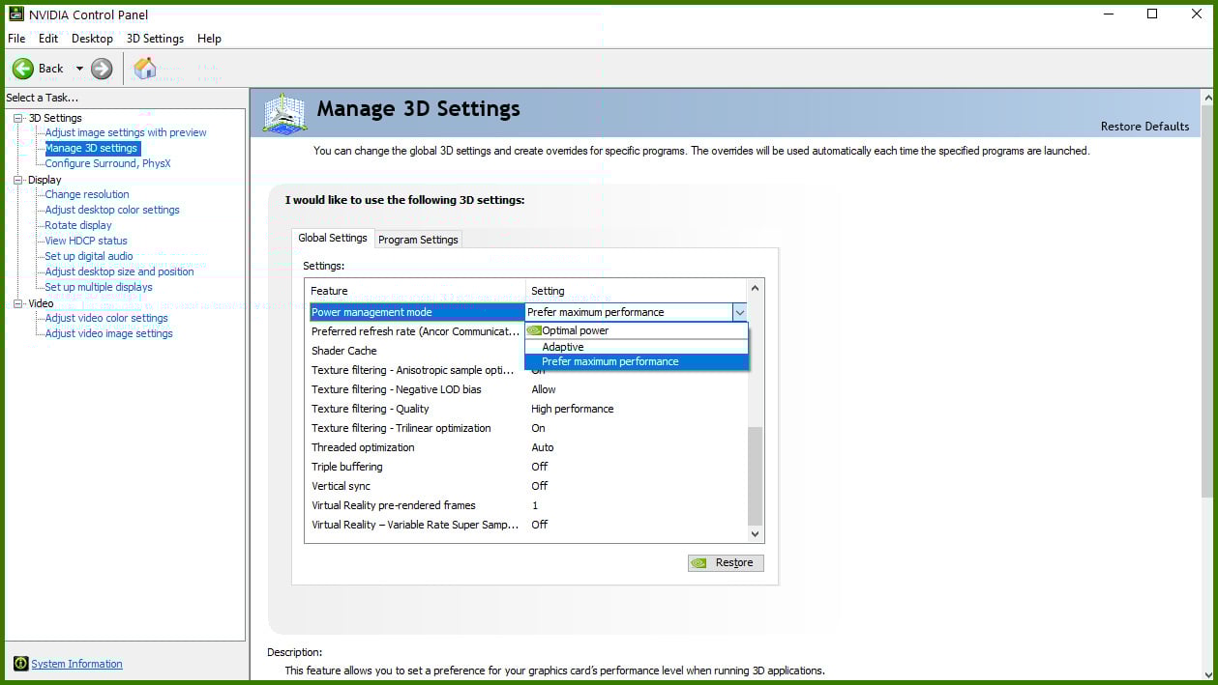Viewport: 1218px width, 685px height.
Task: Open the Desktop menu
Action: (x=92, y=39)
